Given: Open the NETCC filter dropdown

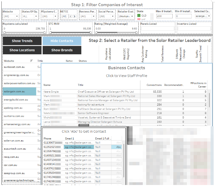Looking at the screenshot, I should coord(64,16).
